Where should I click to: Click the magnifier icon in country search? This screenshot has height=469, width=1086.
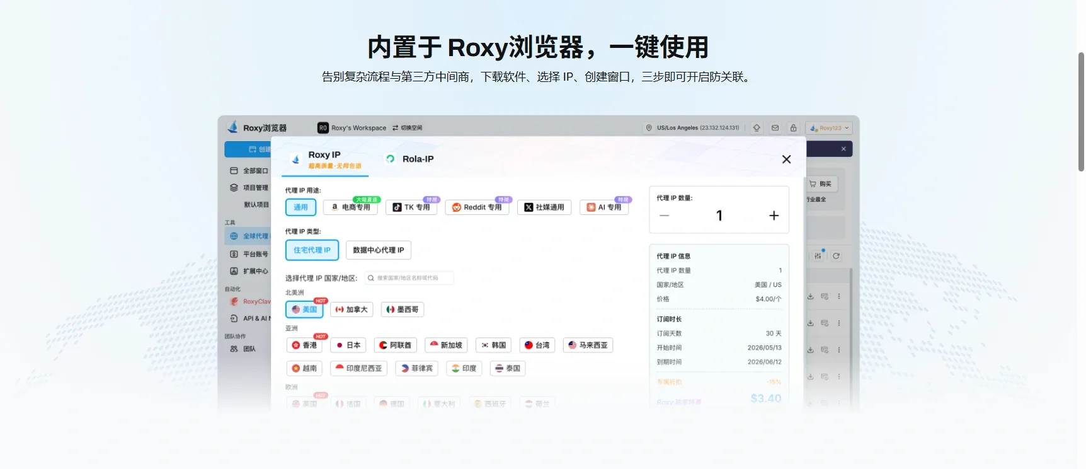coord(371,278)
